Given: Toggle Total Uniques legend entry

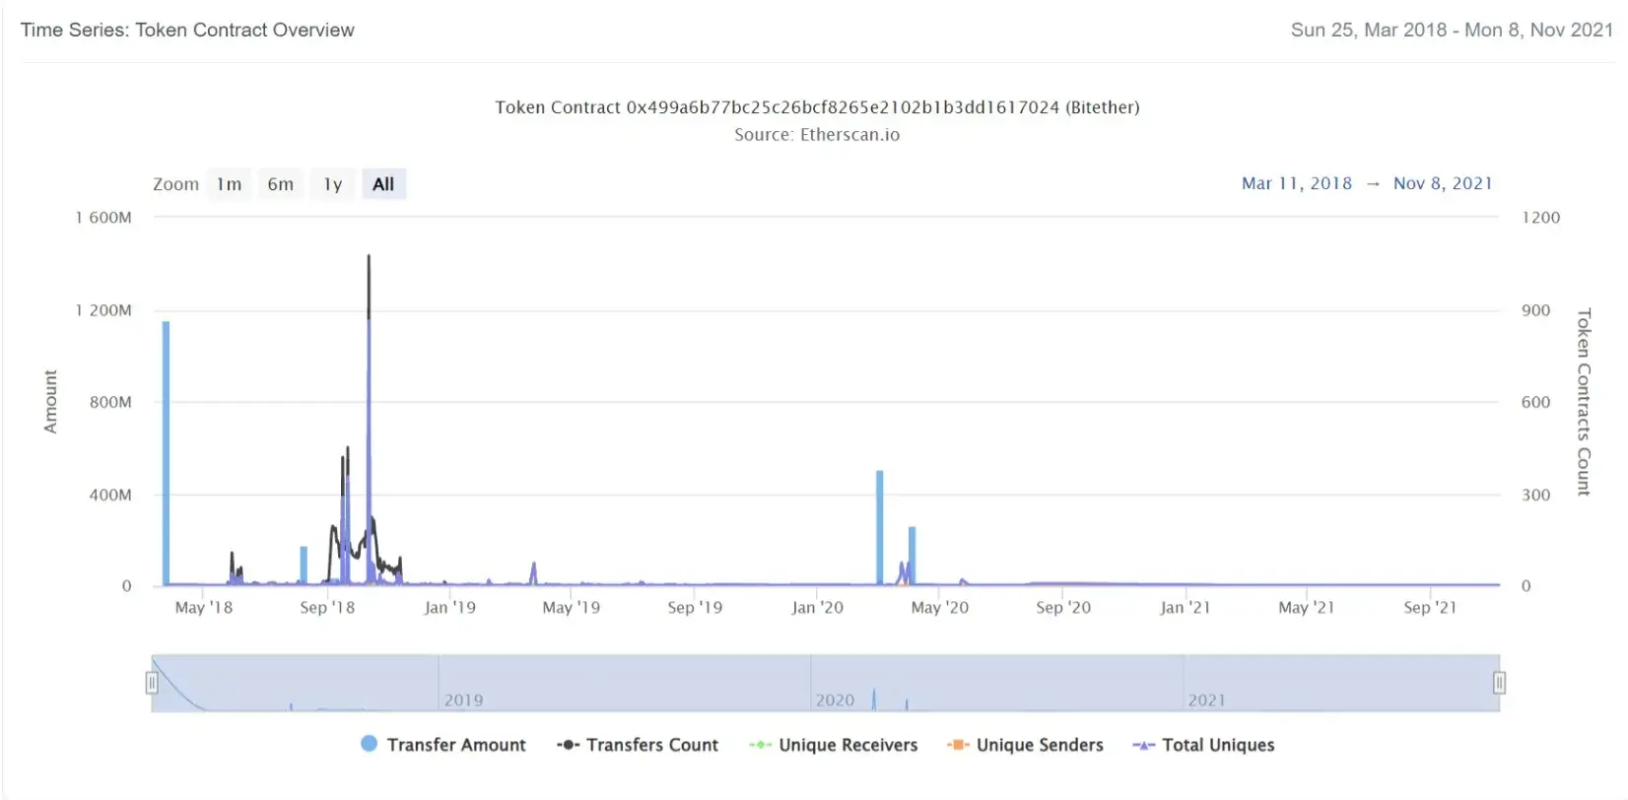Looking at the screenshot, I should click(x=1203, y=745).
